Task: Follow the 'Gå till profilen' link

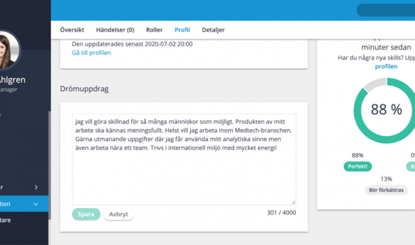Action: tap(91, 53)
